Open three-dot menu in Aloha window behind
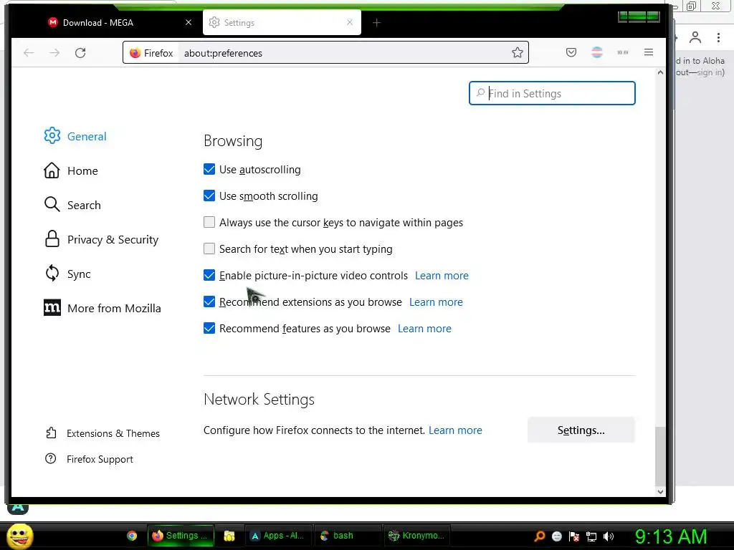Screen dimensions: 734x550 coord(718,37)
